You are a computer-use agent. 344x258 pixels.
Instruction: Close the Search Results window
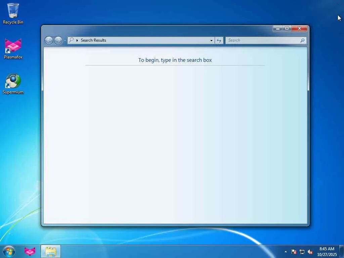(299, 28)
